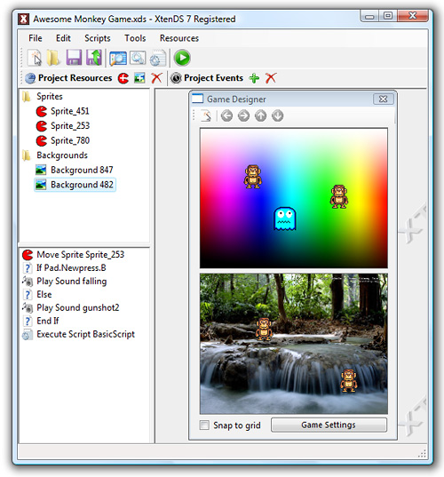The width and height of the screenshot is (444, 477).
Task: Select Background 482 in the resource tree
Action: pos(75,185)
